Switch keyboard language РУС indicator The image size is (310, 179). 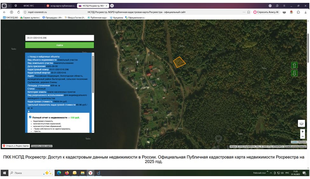coord(287,173)
